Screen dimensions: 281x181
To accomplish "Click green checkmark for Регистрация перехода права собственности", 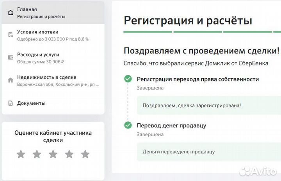I will point(128,79).
